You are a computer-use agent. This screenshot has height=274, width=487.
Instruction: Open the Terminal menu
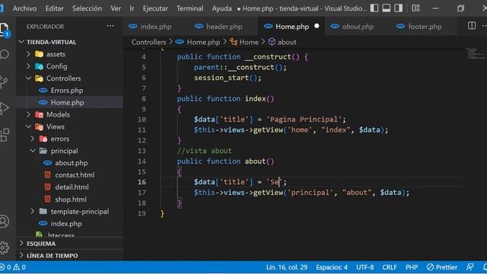[x=189, y=8]
